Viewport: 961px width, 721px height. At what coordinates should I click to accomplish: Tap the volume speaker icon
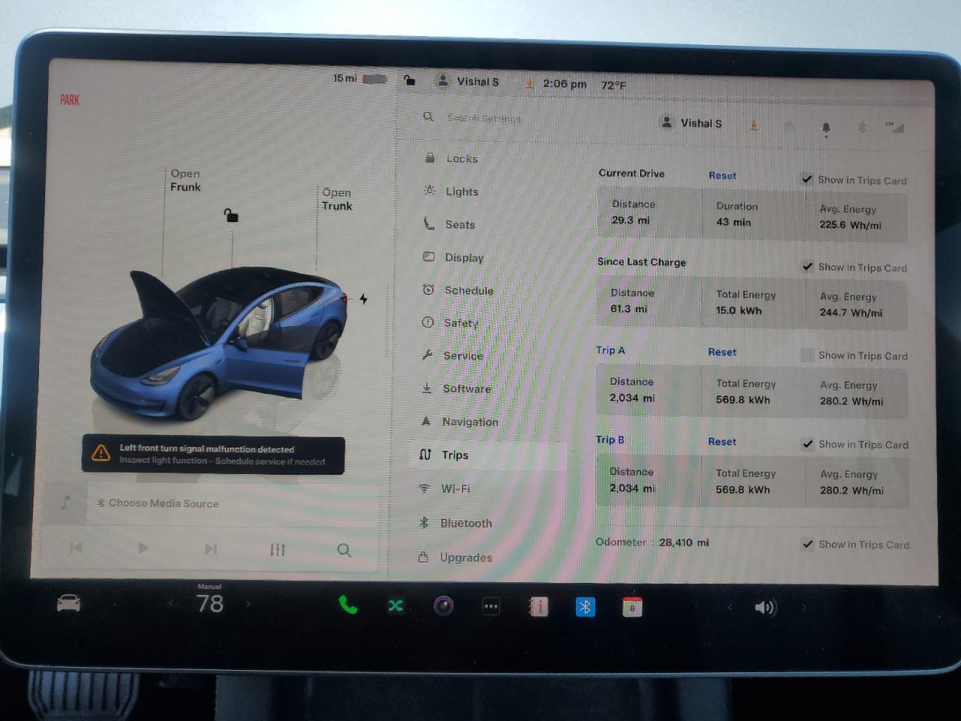(x=765, y=606)
